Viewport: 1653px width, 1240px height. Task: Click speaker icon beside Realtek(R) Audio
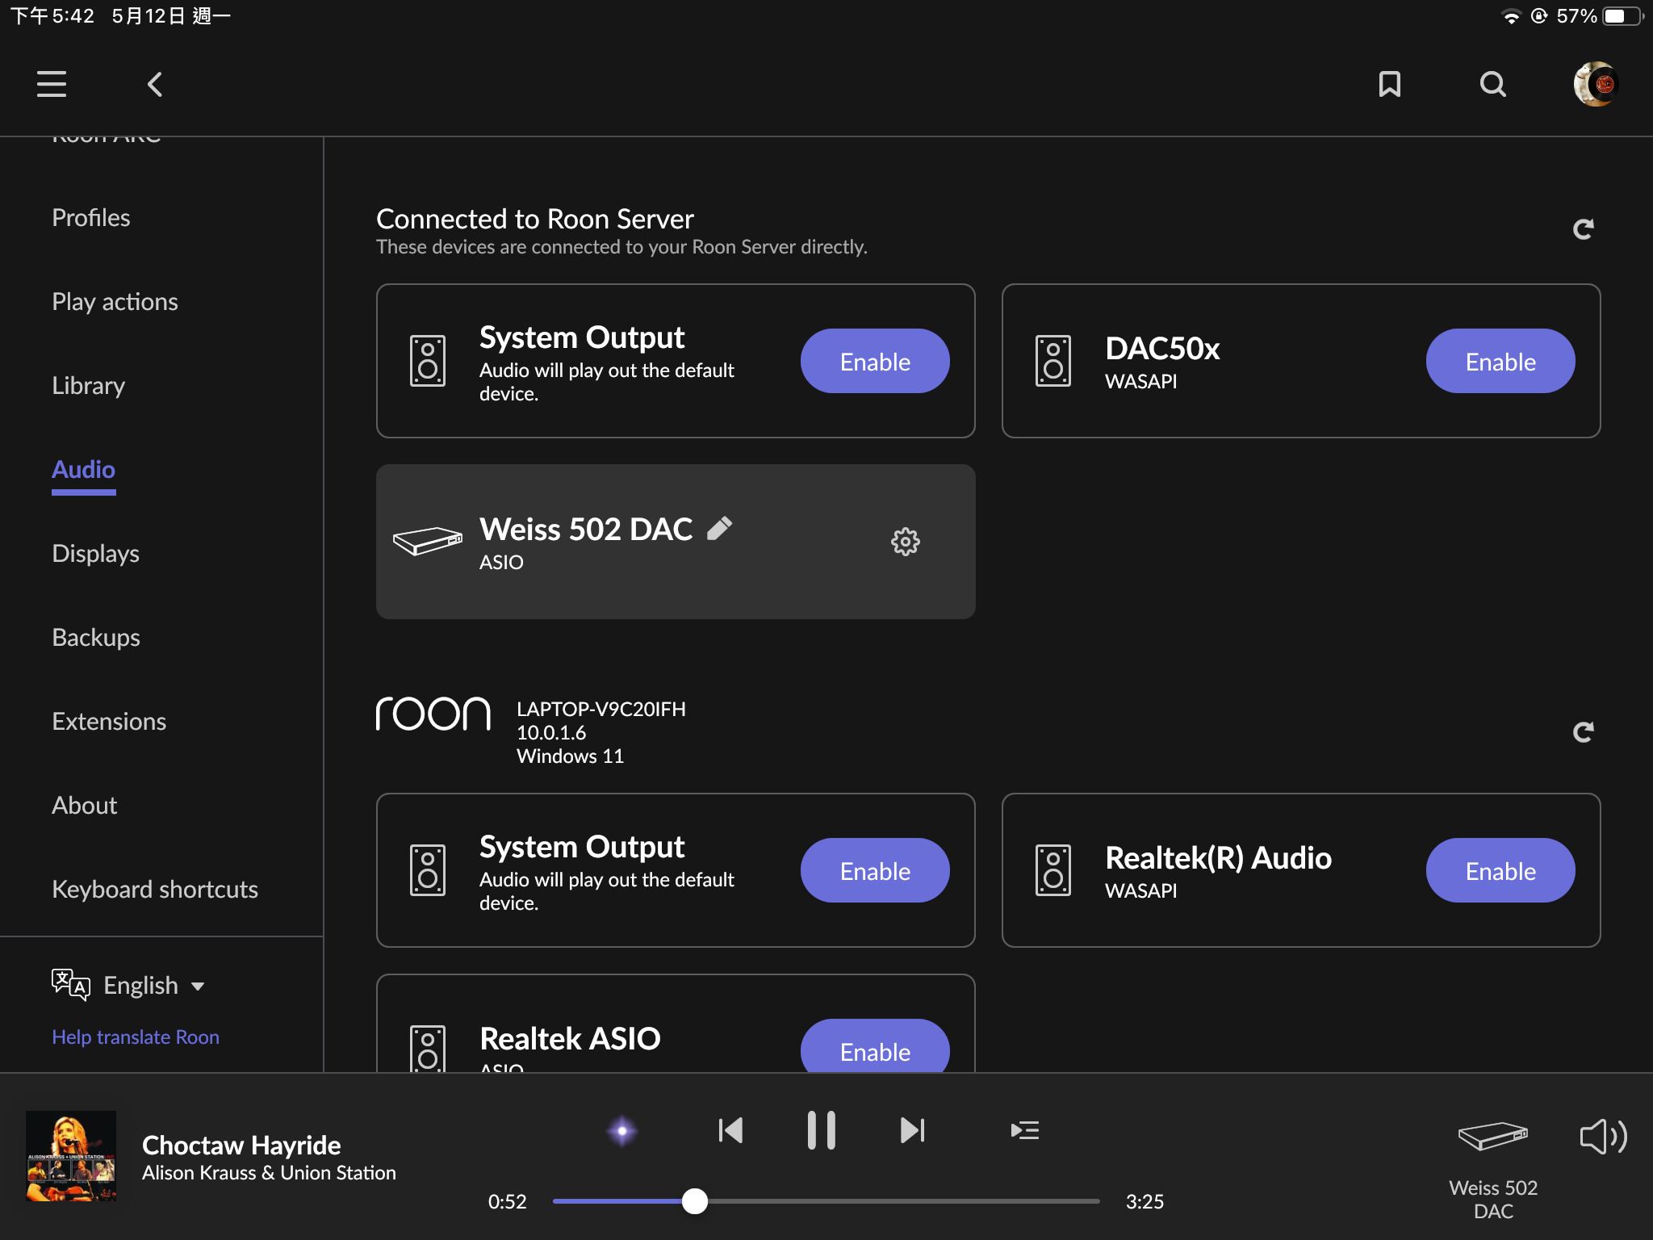1052,870
